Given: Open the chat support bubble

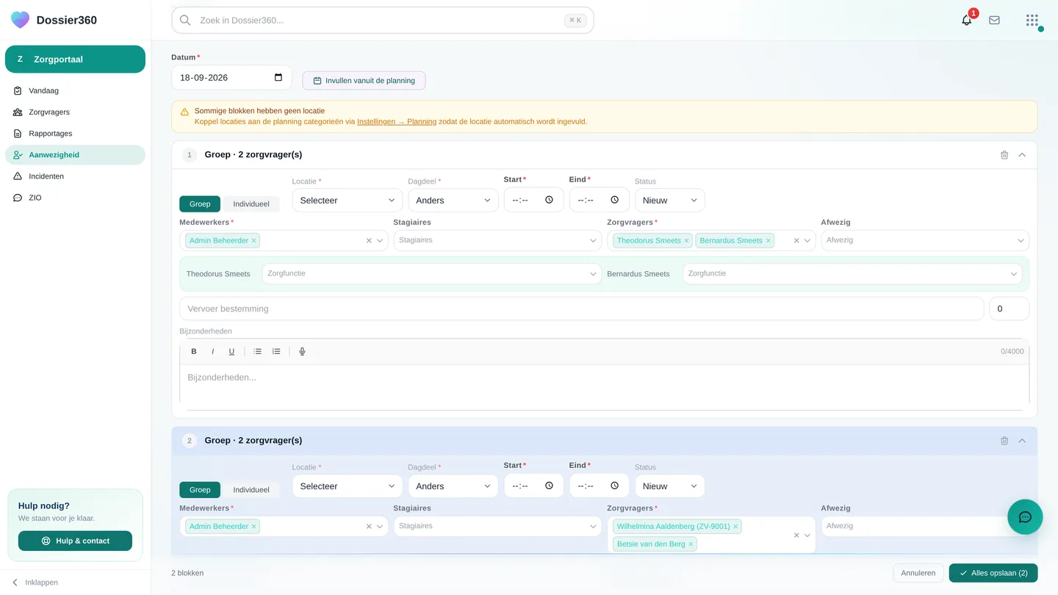Looking at the screenshot, I should [x=1025, y=517].
